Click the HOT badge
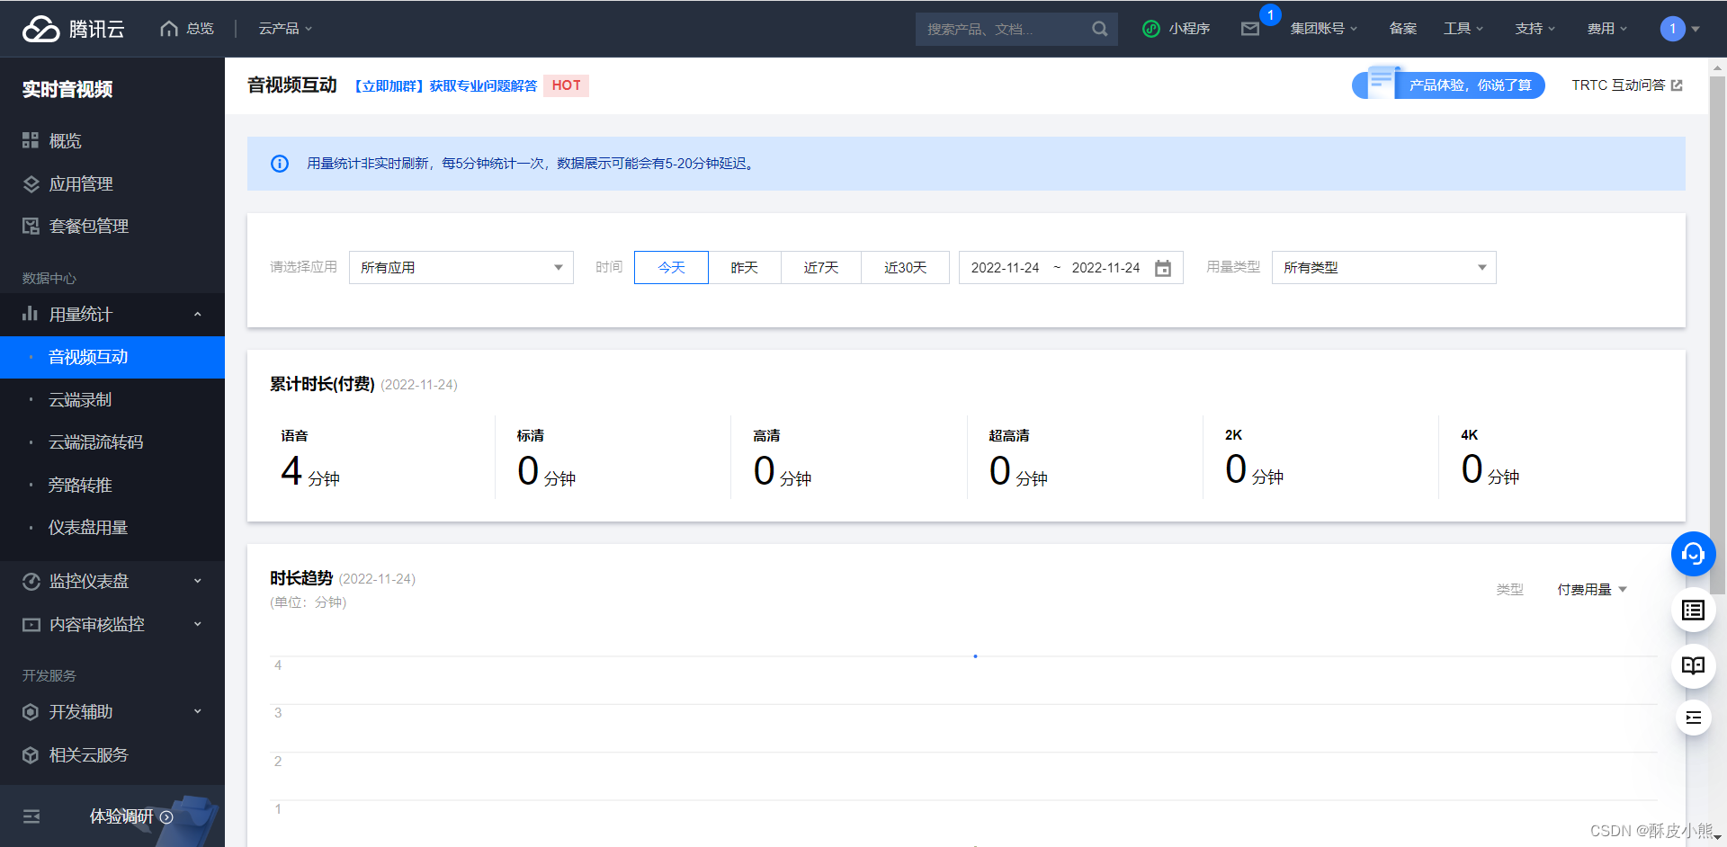This screenshot has width=1727, height=847. [566, 85]
